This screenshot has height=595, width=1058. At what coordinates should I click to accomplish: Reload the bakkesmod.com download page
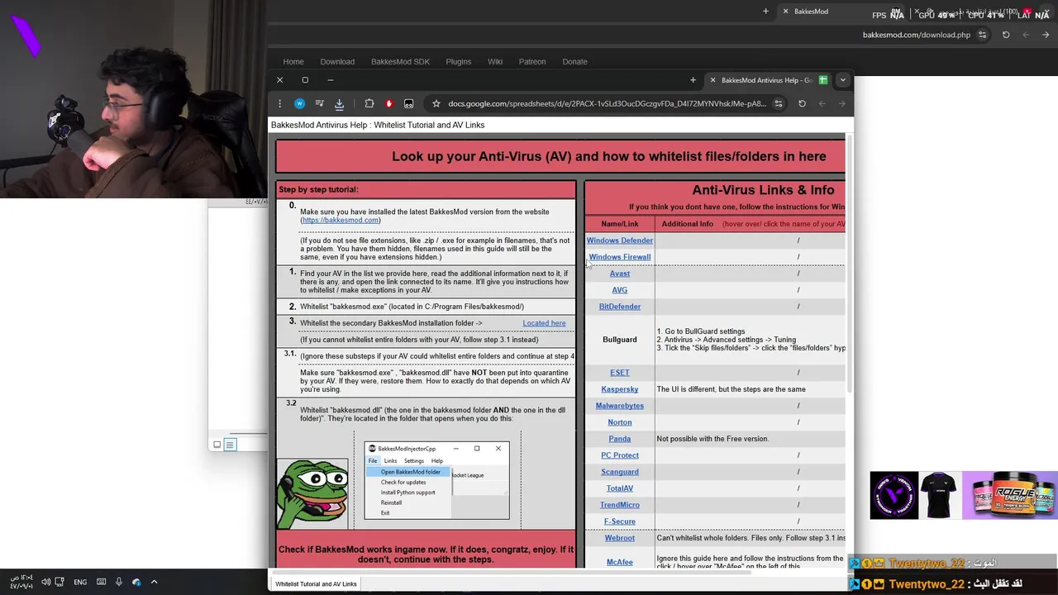tap(1006, 35)
